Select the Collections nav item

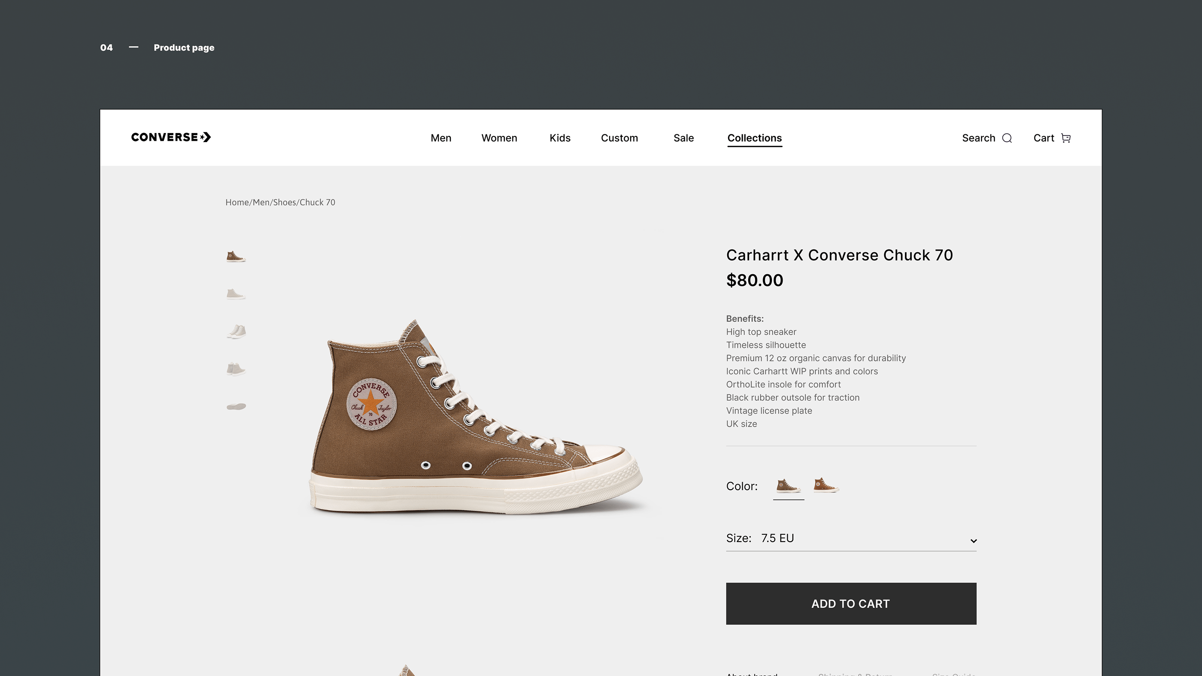tap(754, 138)
